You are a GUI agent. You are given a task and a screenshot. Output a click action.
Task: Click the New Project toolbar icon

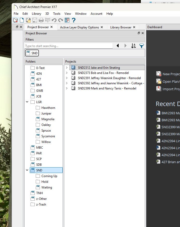tap(16, 20)
